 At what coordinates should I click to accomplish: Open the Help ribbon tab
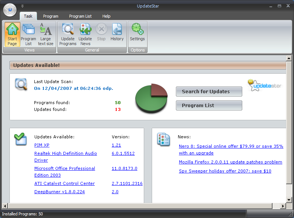pyautogui.click(x=106, y=16)
